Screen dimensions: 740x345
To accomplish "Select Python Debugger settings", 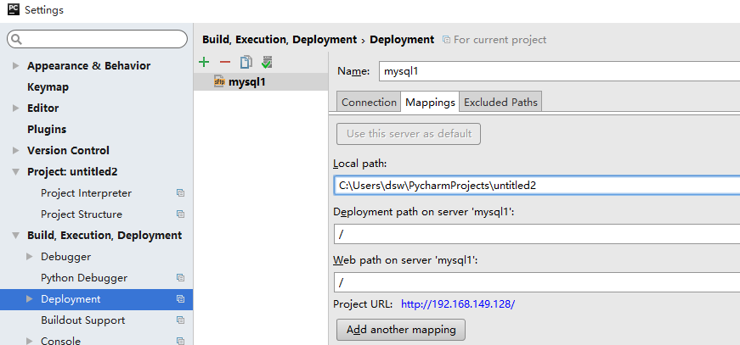I will 84,278.
